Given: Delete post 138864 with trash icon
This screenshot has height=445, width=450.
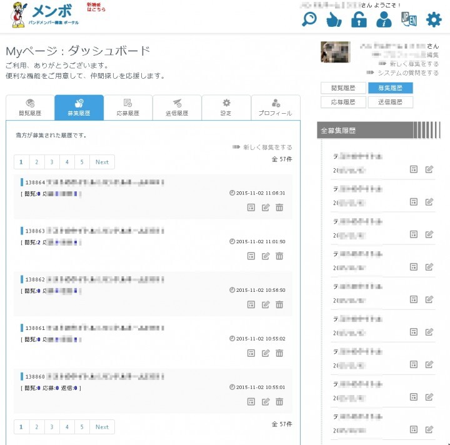Looking at the screenshot, I should tap(279, 207).
